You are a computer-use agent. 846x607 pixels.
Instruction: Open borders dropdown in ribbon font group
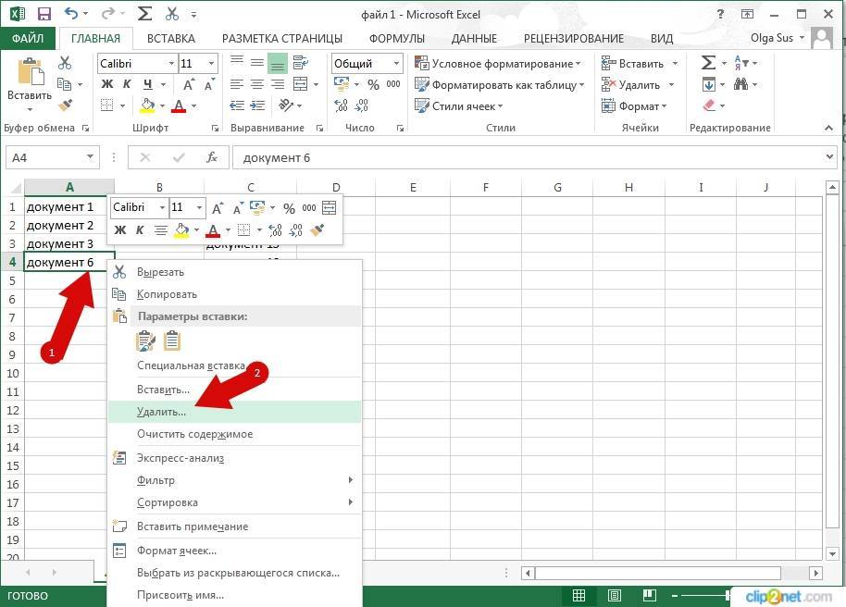pos(123,105)
